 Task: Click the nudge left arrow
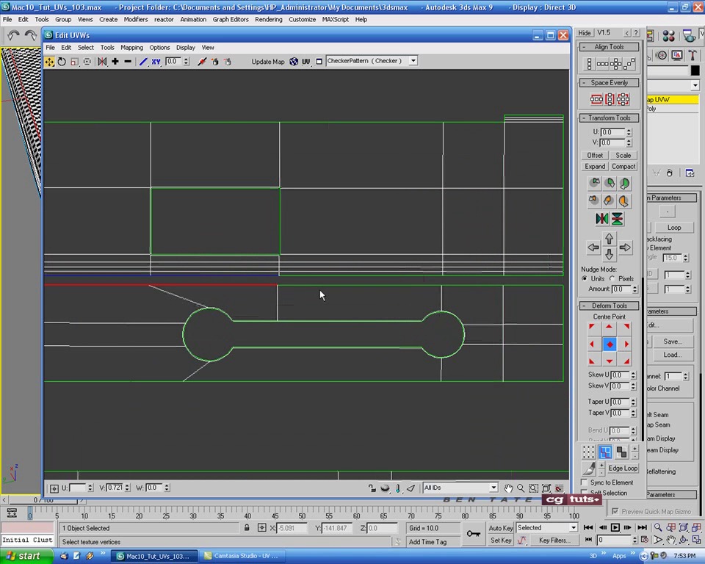[593, 247]
